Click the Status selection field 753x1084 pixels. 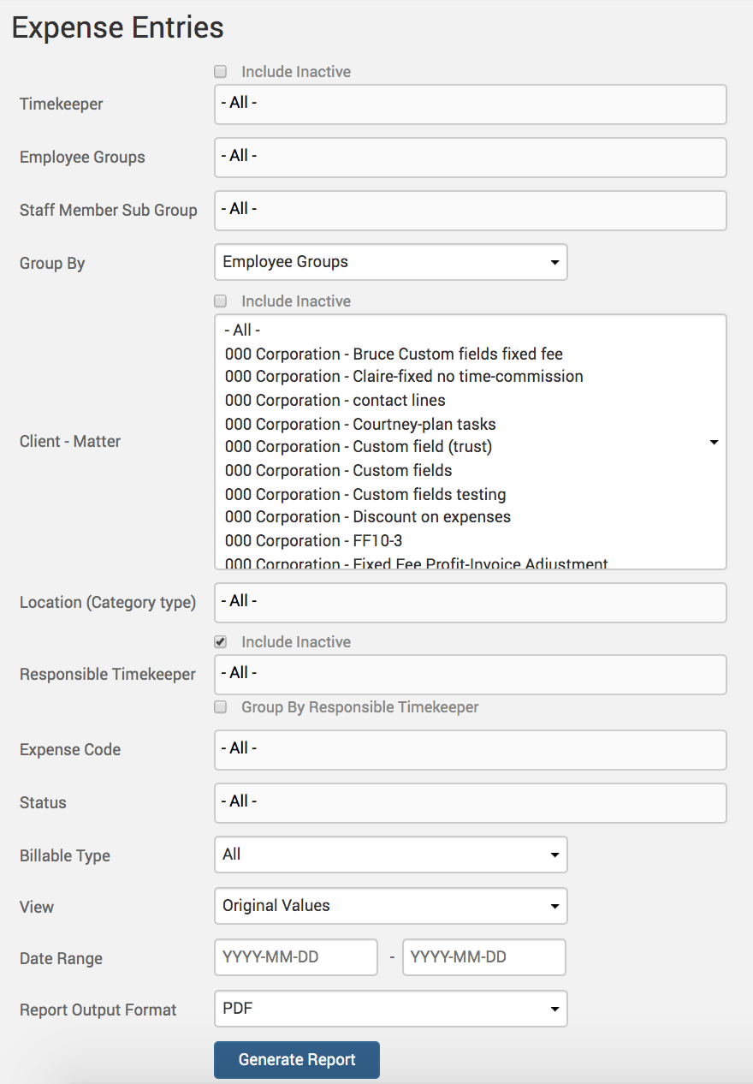point(470,803)
